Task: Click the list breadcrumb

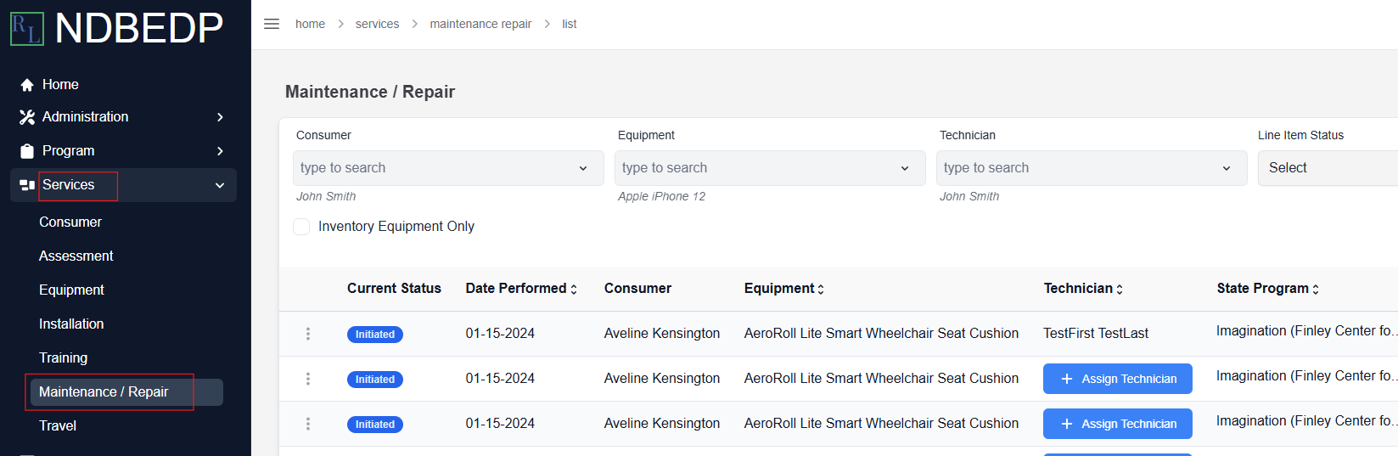Action: [569, 24]
